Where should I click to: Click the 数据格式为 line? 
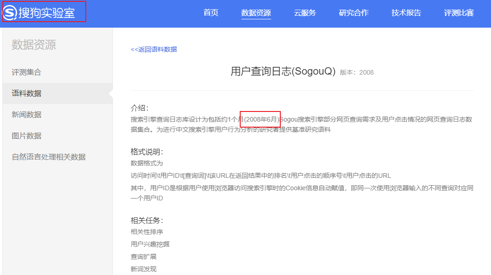pyautogui.click(x=147, y=164)
